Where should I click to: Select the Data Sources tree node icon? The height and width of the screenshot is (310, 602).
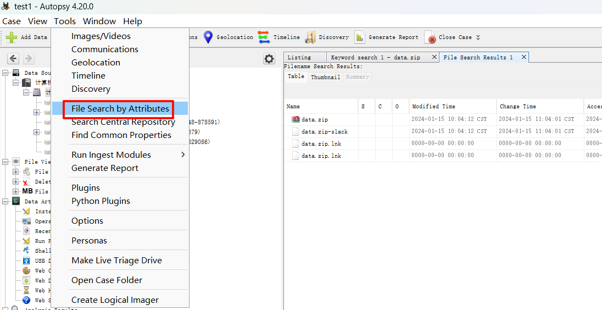point(16,73)
